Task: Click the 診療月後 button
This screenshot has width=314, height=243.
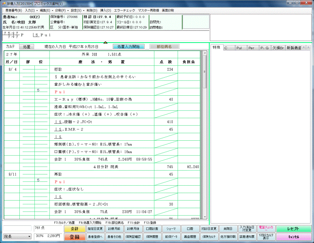Action: pyautogui.click(x=133, y=229)
